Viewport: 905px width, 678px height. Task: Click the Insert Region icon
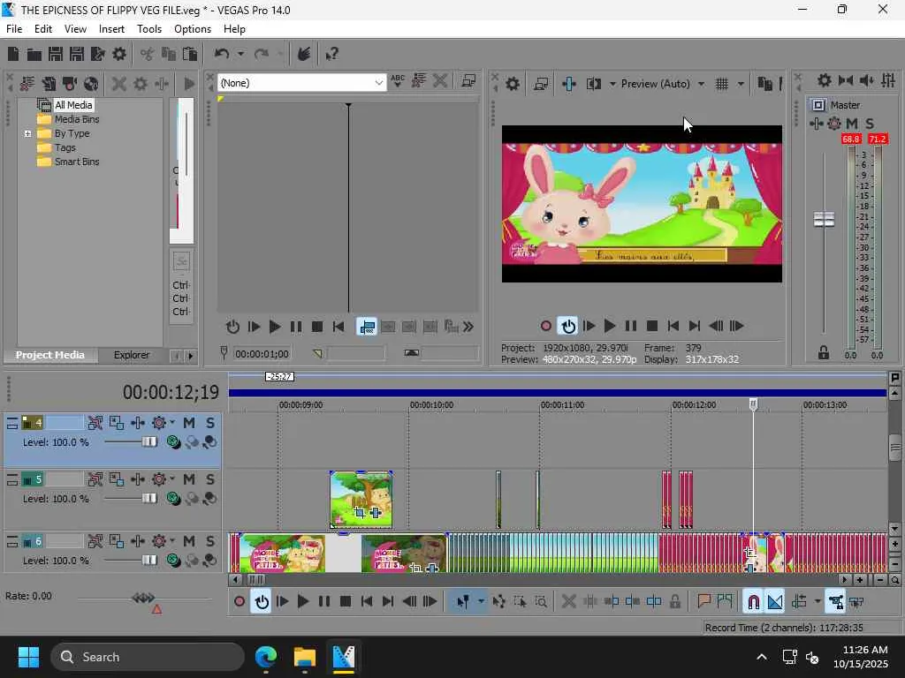(725, 601)
